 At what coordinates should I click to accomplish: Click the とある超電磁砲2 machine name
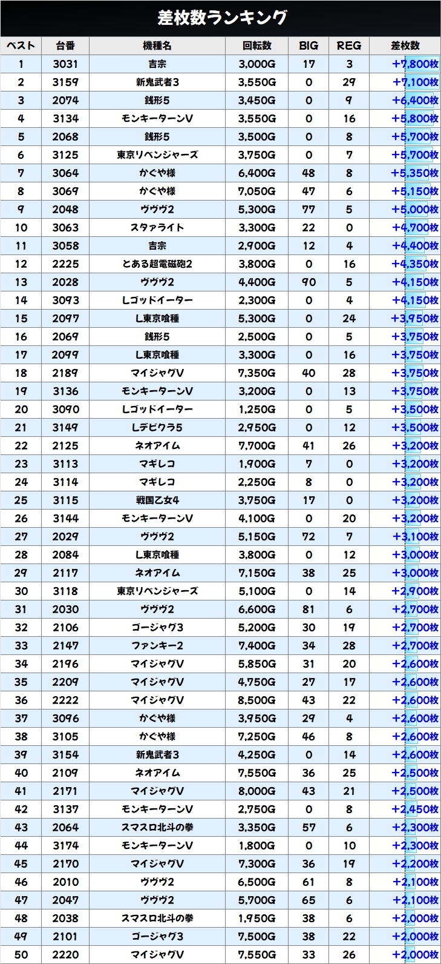[x=157, y=264]
